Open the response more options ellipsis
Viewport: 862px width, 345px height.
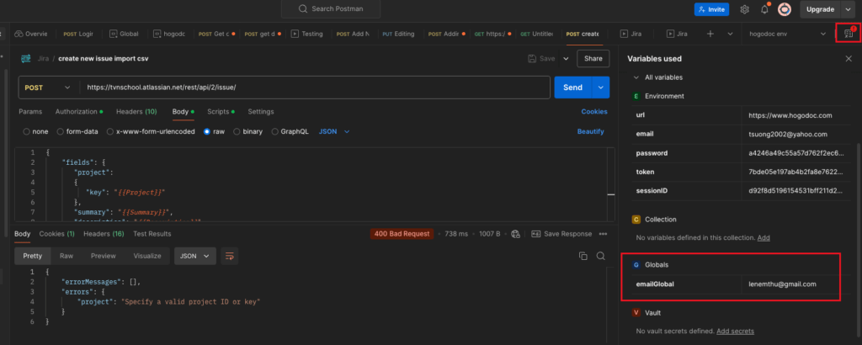pyautogui.click(x=603, y=234)
